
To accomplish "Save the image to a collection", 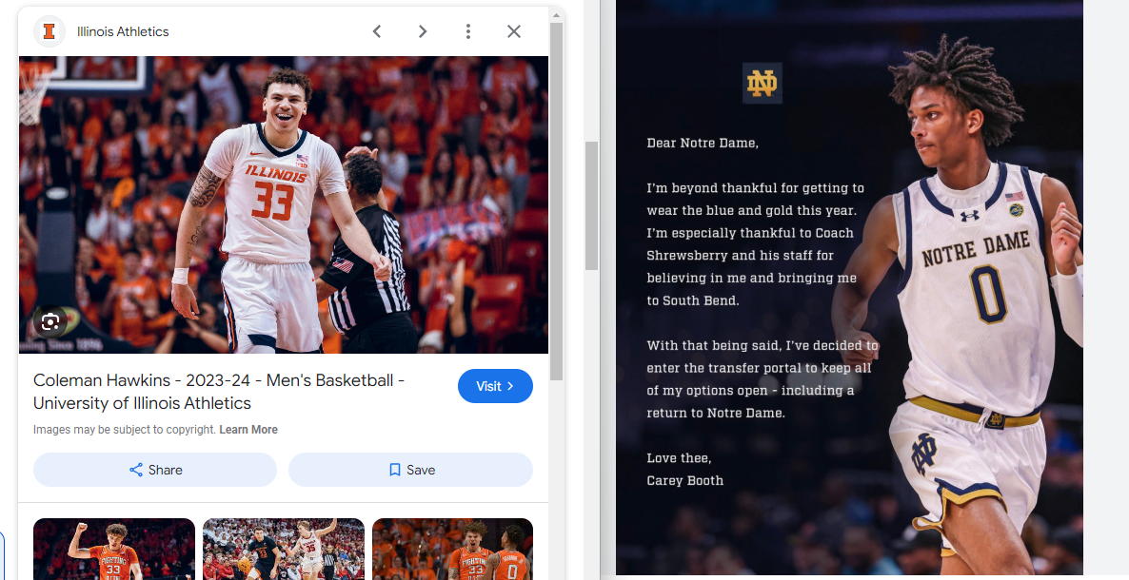I will coord(410,470).
